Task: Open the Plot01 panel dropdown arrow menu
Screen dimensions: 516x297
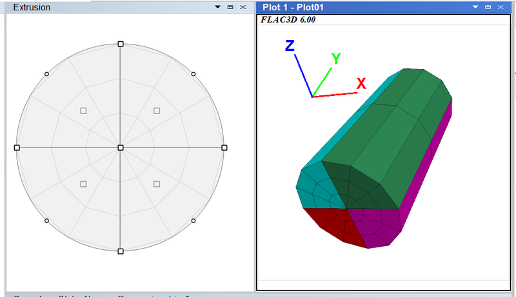Action: pyautogui.click(x=475, y=6)
